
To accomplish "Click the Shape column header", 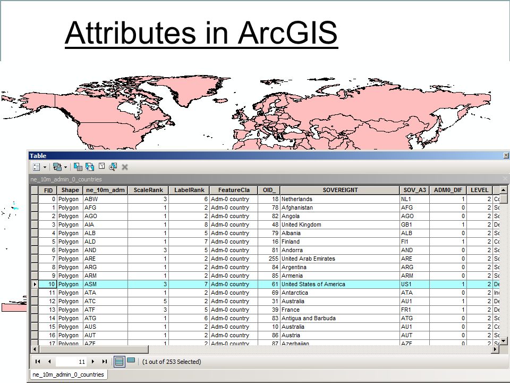I will point(70,190).
